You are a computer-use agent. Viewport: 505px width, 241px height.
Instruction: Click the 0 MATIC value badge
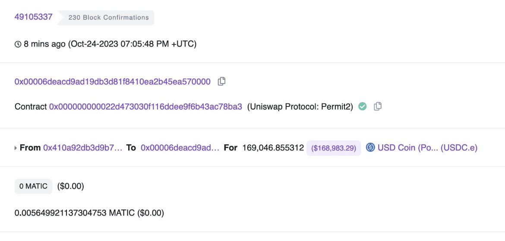coord(34,186)
